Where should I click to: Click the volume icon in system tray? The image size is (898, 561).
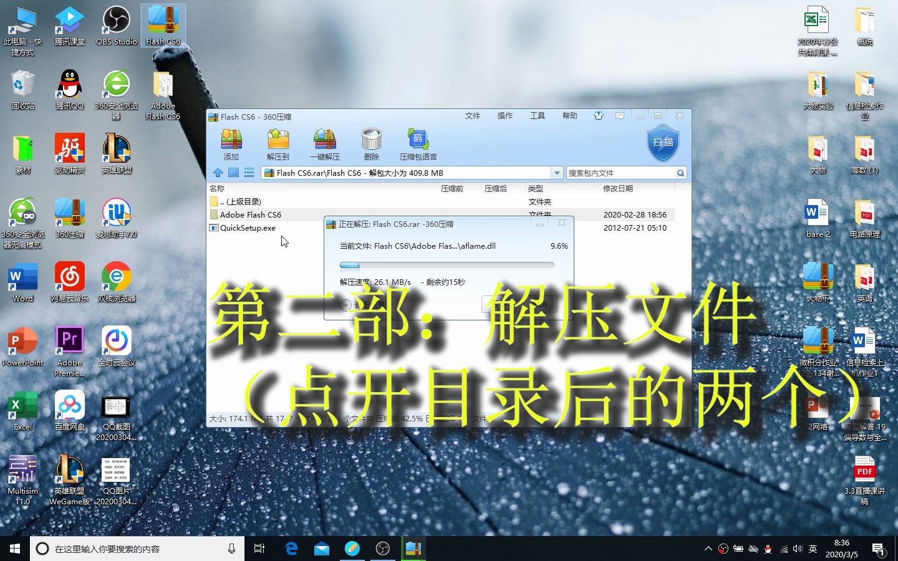coord(798,549)
